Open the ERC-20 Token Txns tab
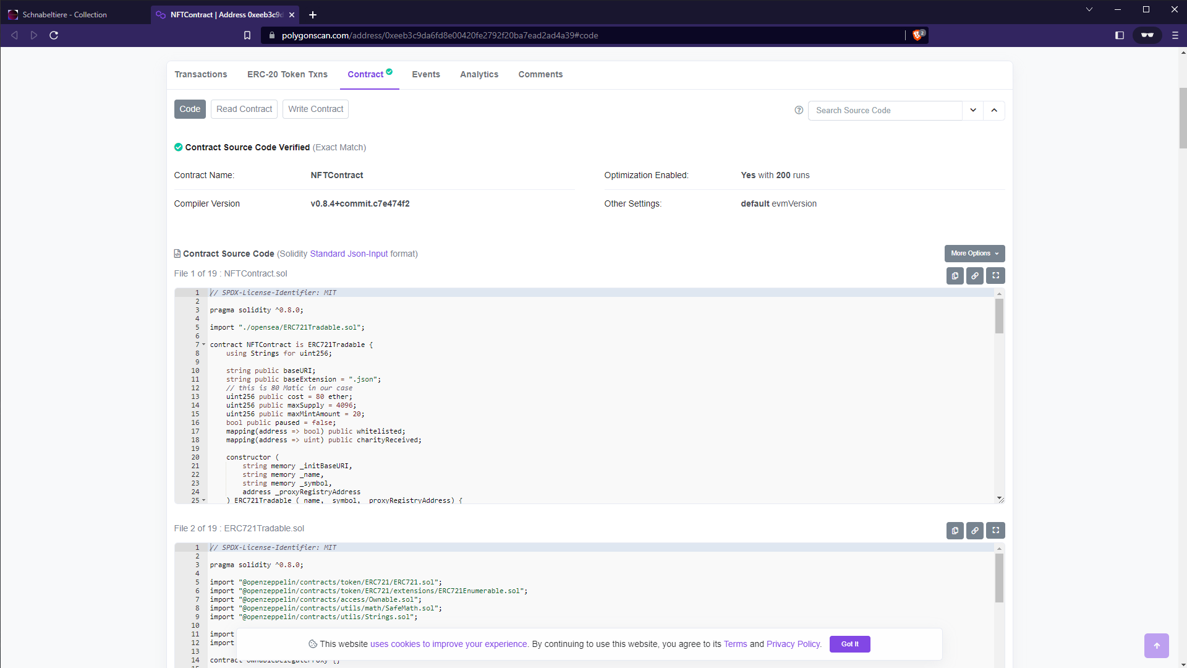The width and height of the screenshot is (1187, 668). coord(287,74)
